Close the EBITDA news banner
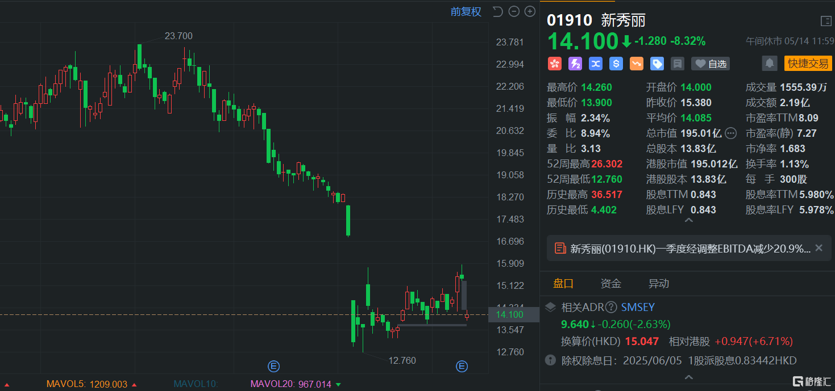 [819, 248]
